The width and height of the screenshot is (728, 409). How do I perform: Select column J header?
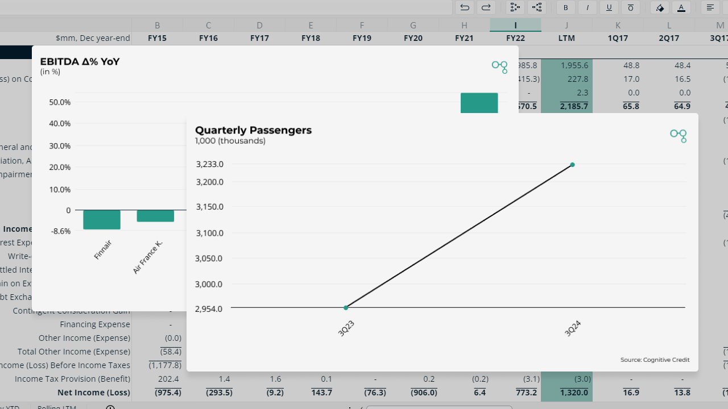pos(567,25)
